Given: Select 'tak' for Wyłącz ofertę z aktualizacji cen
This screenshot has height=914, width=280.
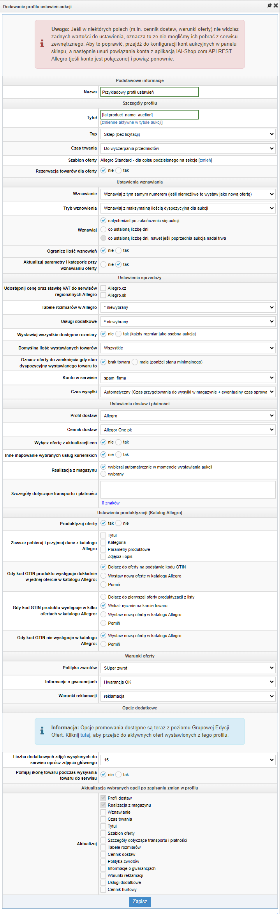Looking at the screenshot, I should (x=118, y=442).
